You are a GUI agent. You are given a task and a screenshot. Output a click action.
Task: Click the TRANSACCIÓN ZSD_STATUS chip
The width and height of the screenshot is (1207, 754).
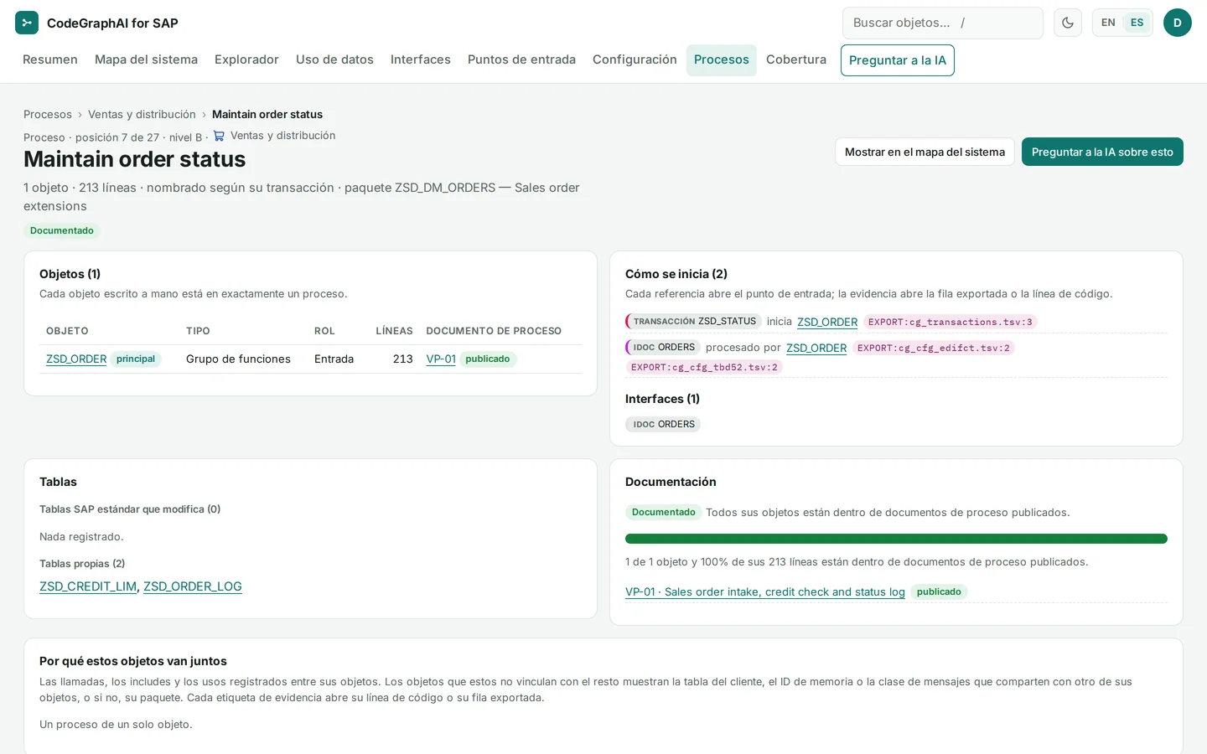click(694, 321)
